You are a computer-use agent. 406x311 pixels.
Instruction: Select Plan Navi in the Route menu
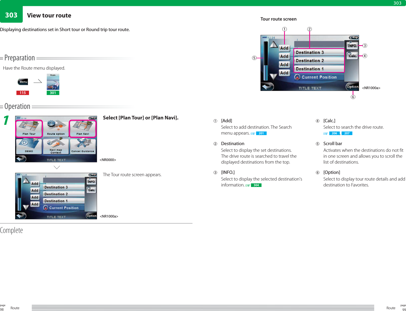[x=83, y=129]
